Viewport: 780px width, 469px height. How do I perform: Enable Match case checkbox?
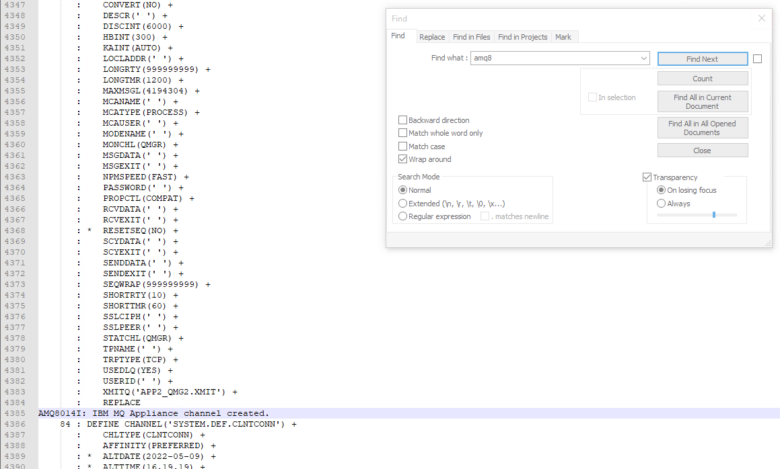(403, 146)
